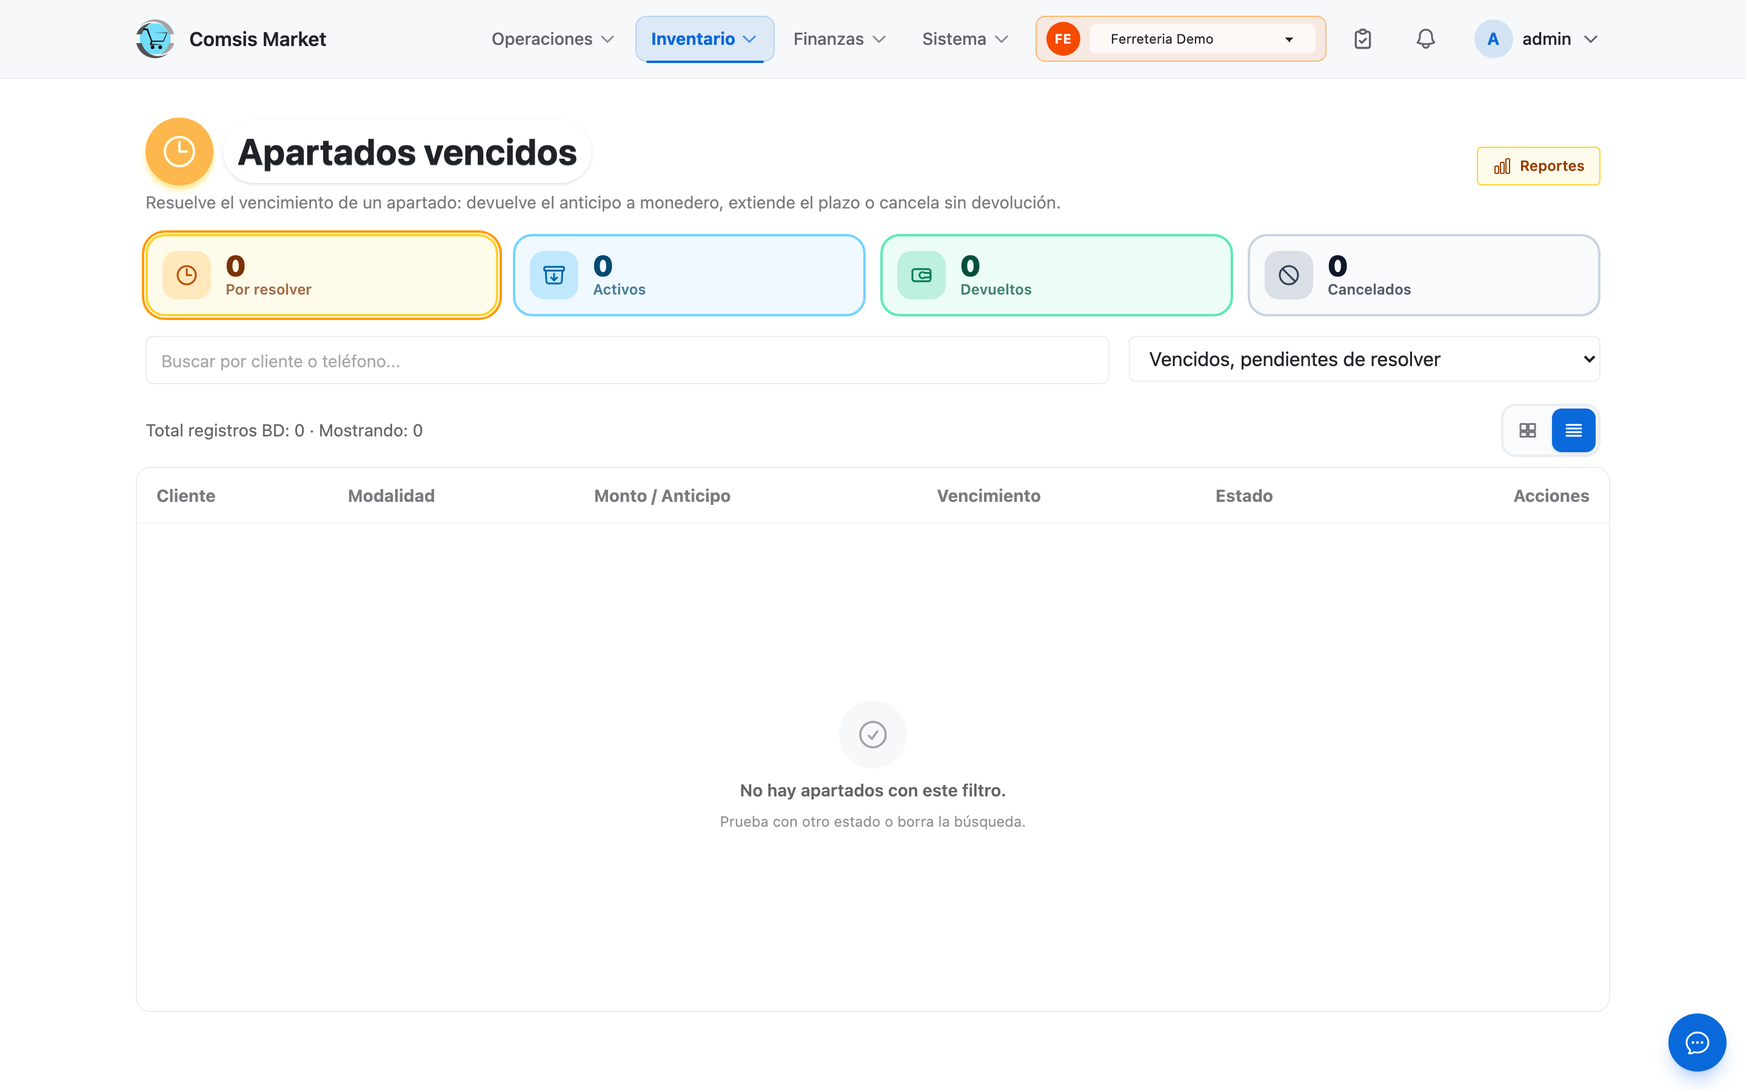Click the orange clock header icon

[x=179, y=152]
